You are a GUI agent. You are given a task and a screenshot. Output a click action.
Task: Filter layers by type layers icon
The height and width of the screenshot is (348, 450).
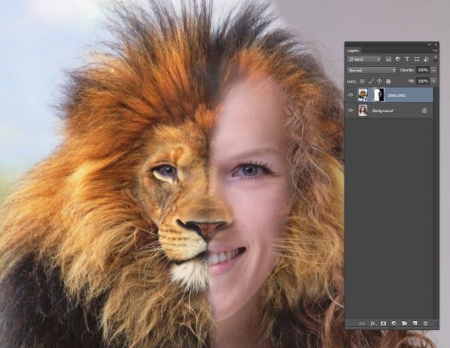(x=407, y=59)
